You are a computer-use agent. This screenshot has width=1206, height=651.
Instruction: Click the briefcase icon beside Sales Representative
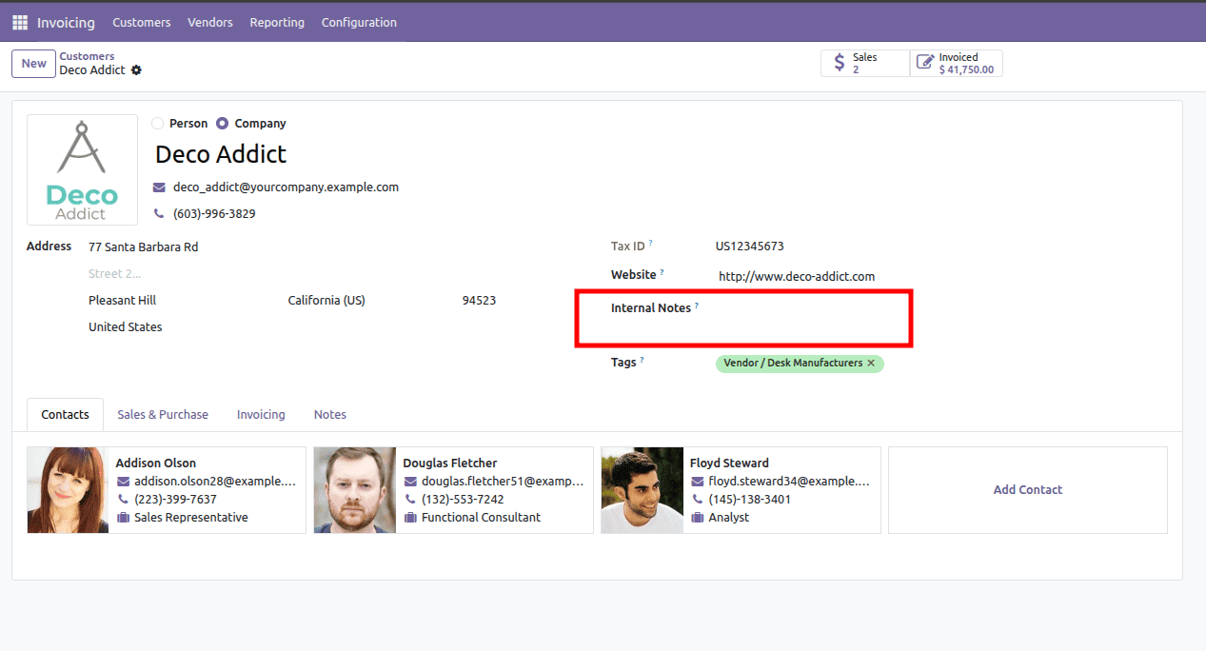(x=123, y=517)
